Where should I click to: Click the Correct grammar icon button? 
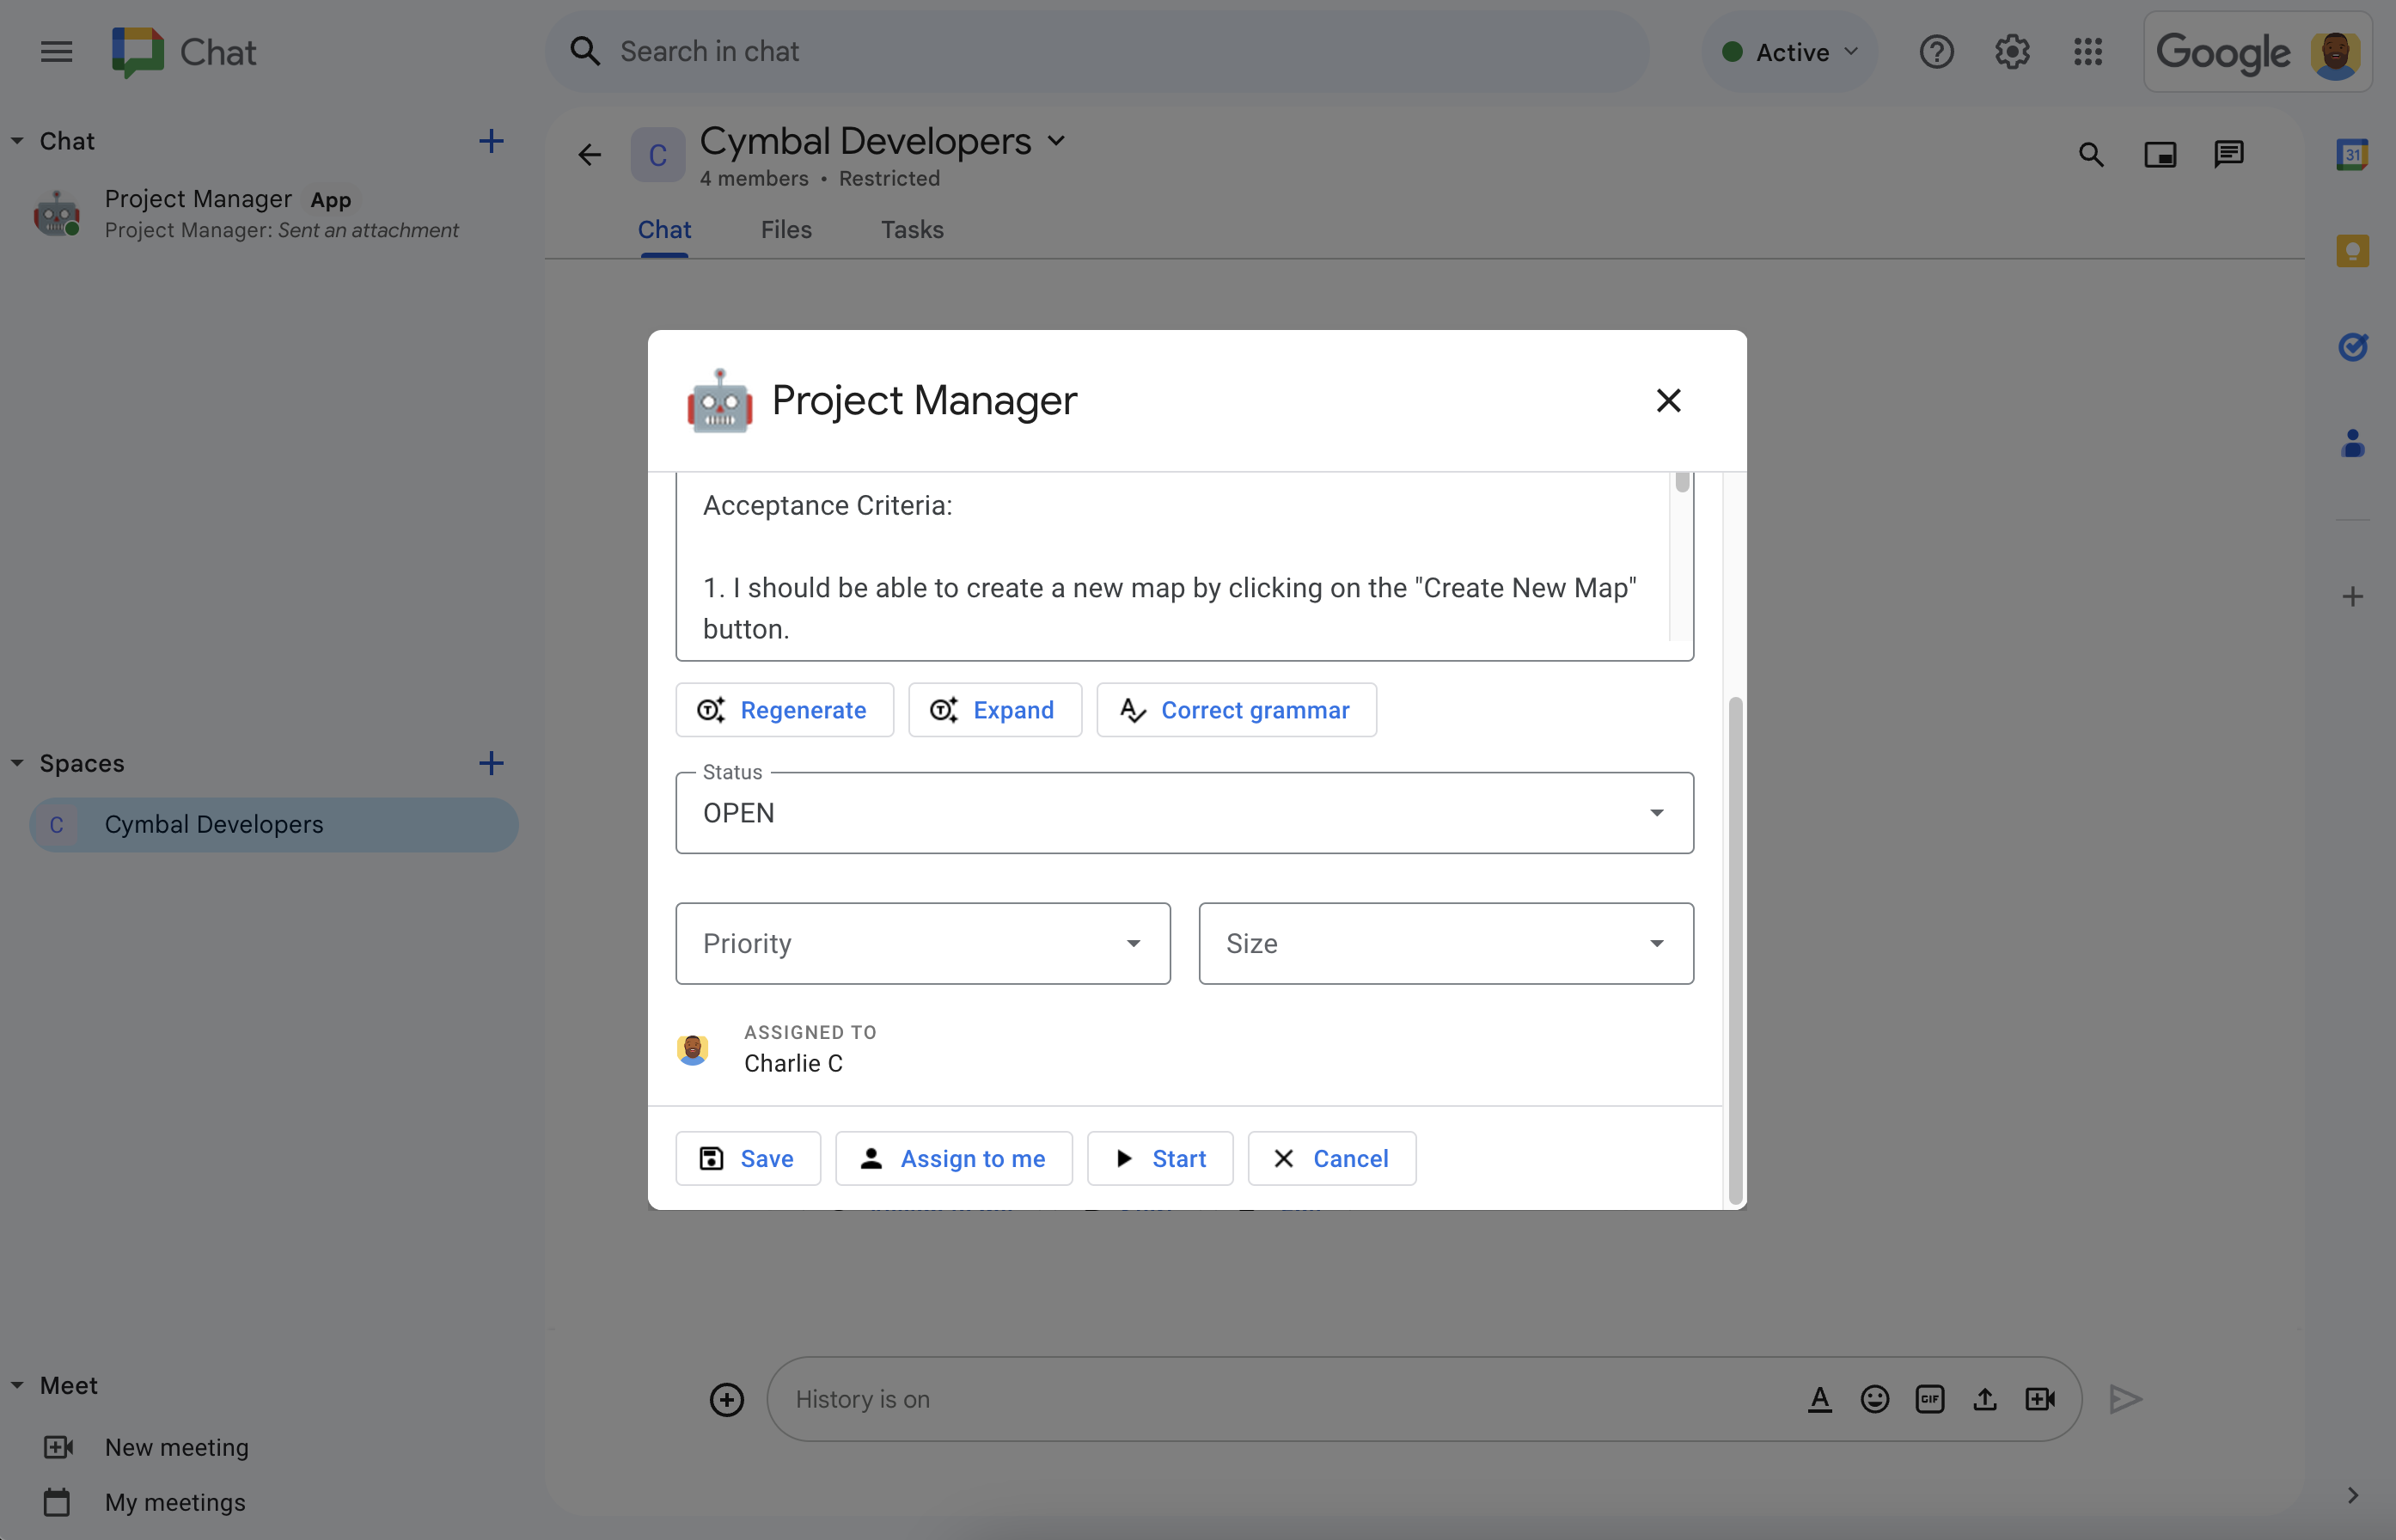coord(1132,709)
